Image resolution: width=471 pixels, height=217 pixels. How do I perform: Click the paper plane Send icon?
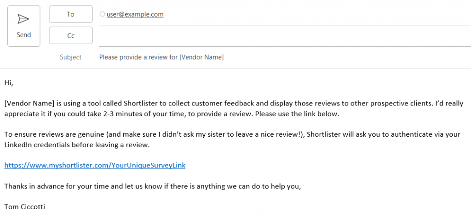[x=23, y=19]
